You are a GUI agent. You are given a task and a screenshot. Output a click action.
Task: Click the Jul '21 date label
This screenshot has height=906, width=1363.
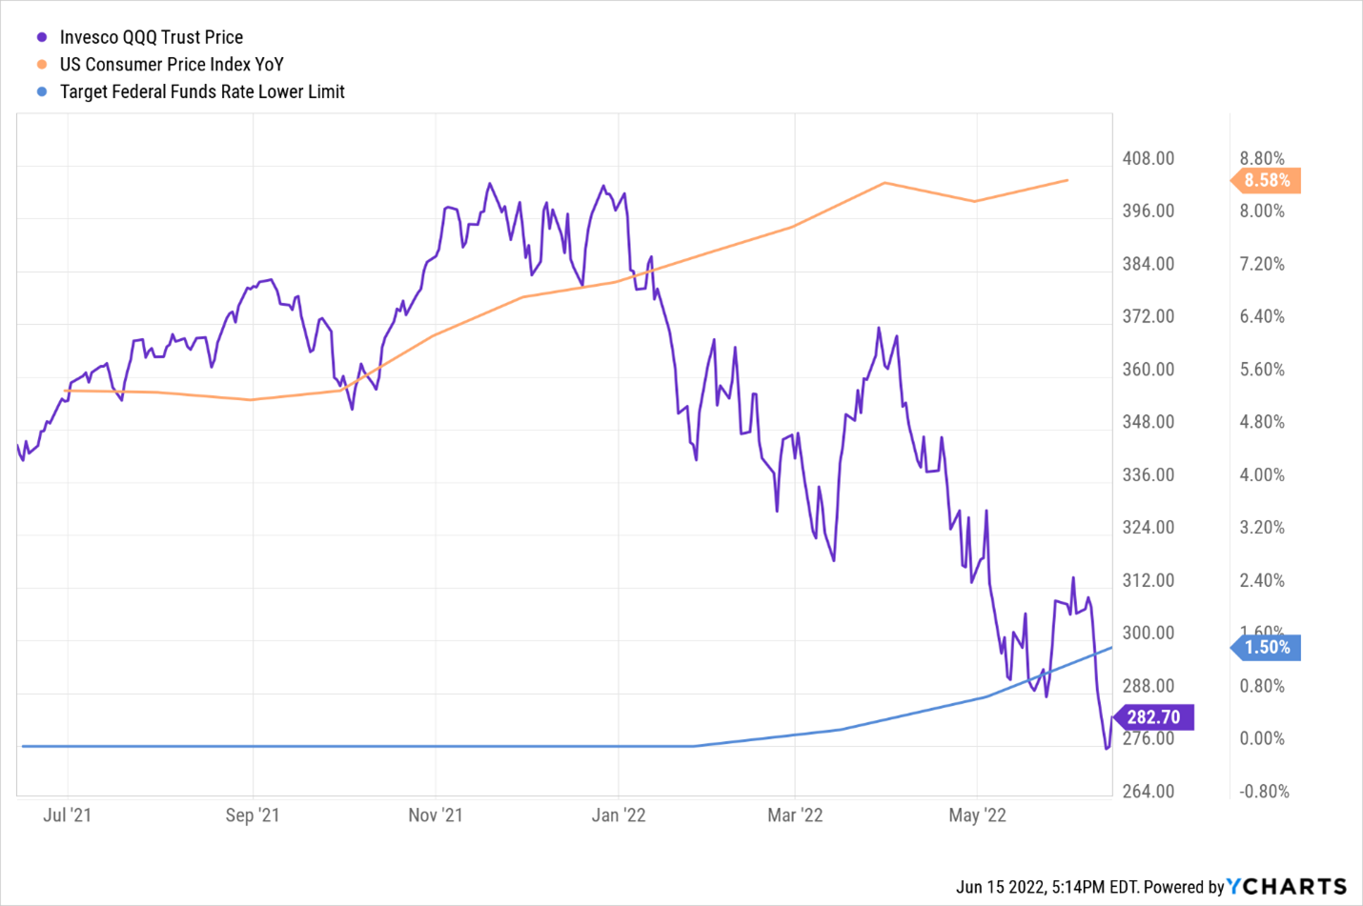[x=68, y=815]
